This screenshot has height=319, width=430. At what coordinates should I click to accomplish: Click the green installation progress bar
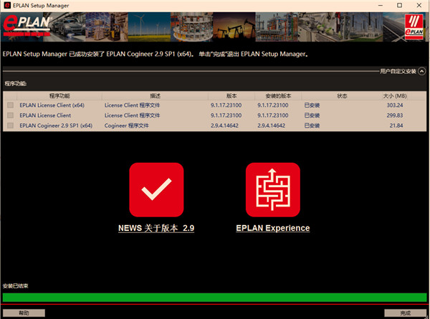click(215, 297)
